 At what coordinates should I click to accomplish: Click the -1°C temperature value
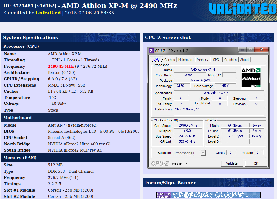(52, 98)
